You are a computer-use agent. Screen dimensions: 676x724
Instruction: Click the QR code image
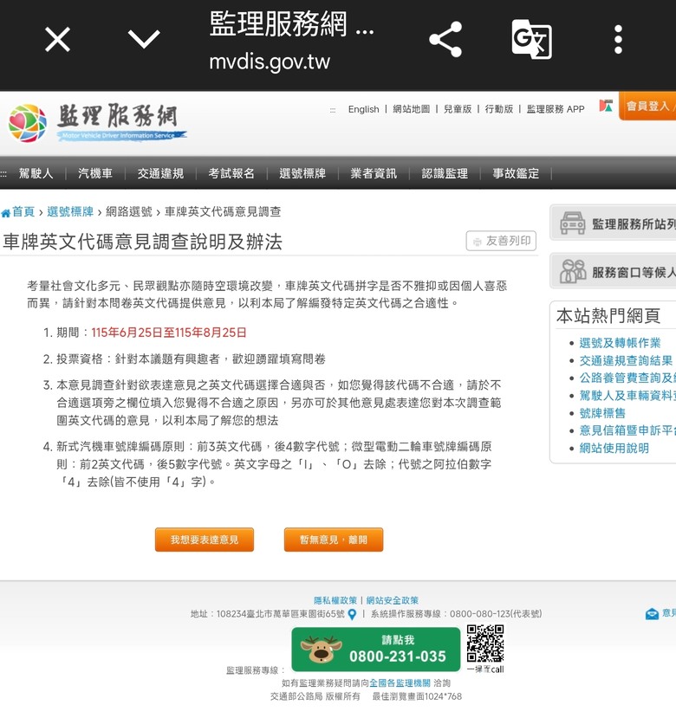pos(484,643)
